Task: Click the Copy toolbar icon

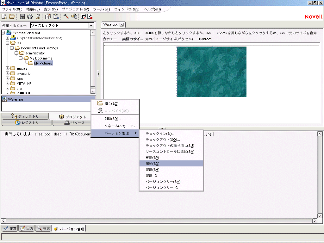Action: click(x=48, y=16)
